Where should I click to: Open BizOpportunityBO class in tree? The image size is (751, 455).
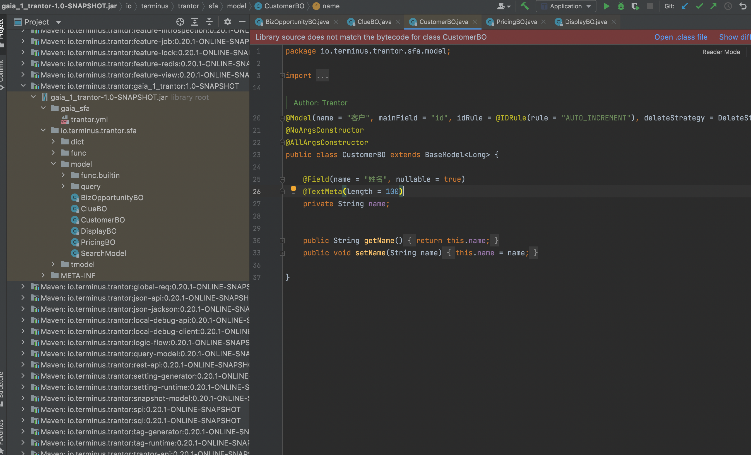[112, 198]
